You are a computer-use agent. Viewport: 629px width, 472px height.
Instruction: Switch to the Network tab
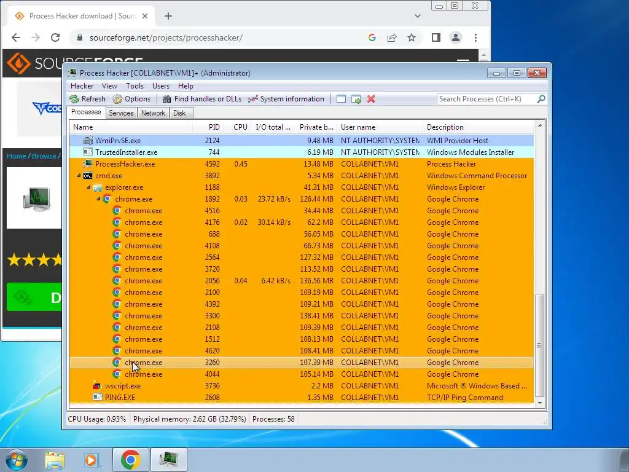153,113
